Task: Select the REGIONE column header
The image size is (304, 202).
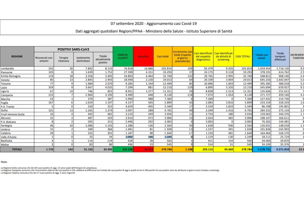Action: point(17,56)
